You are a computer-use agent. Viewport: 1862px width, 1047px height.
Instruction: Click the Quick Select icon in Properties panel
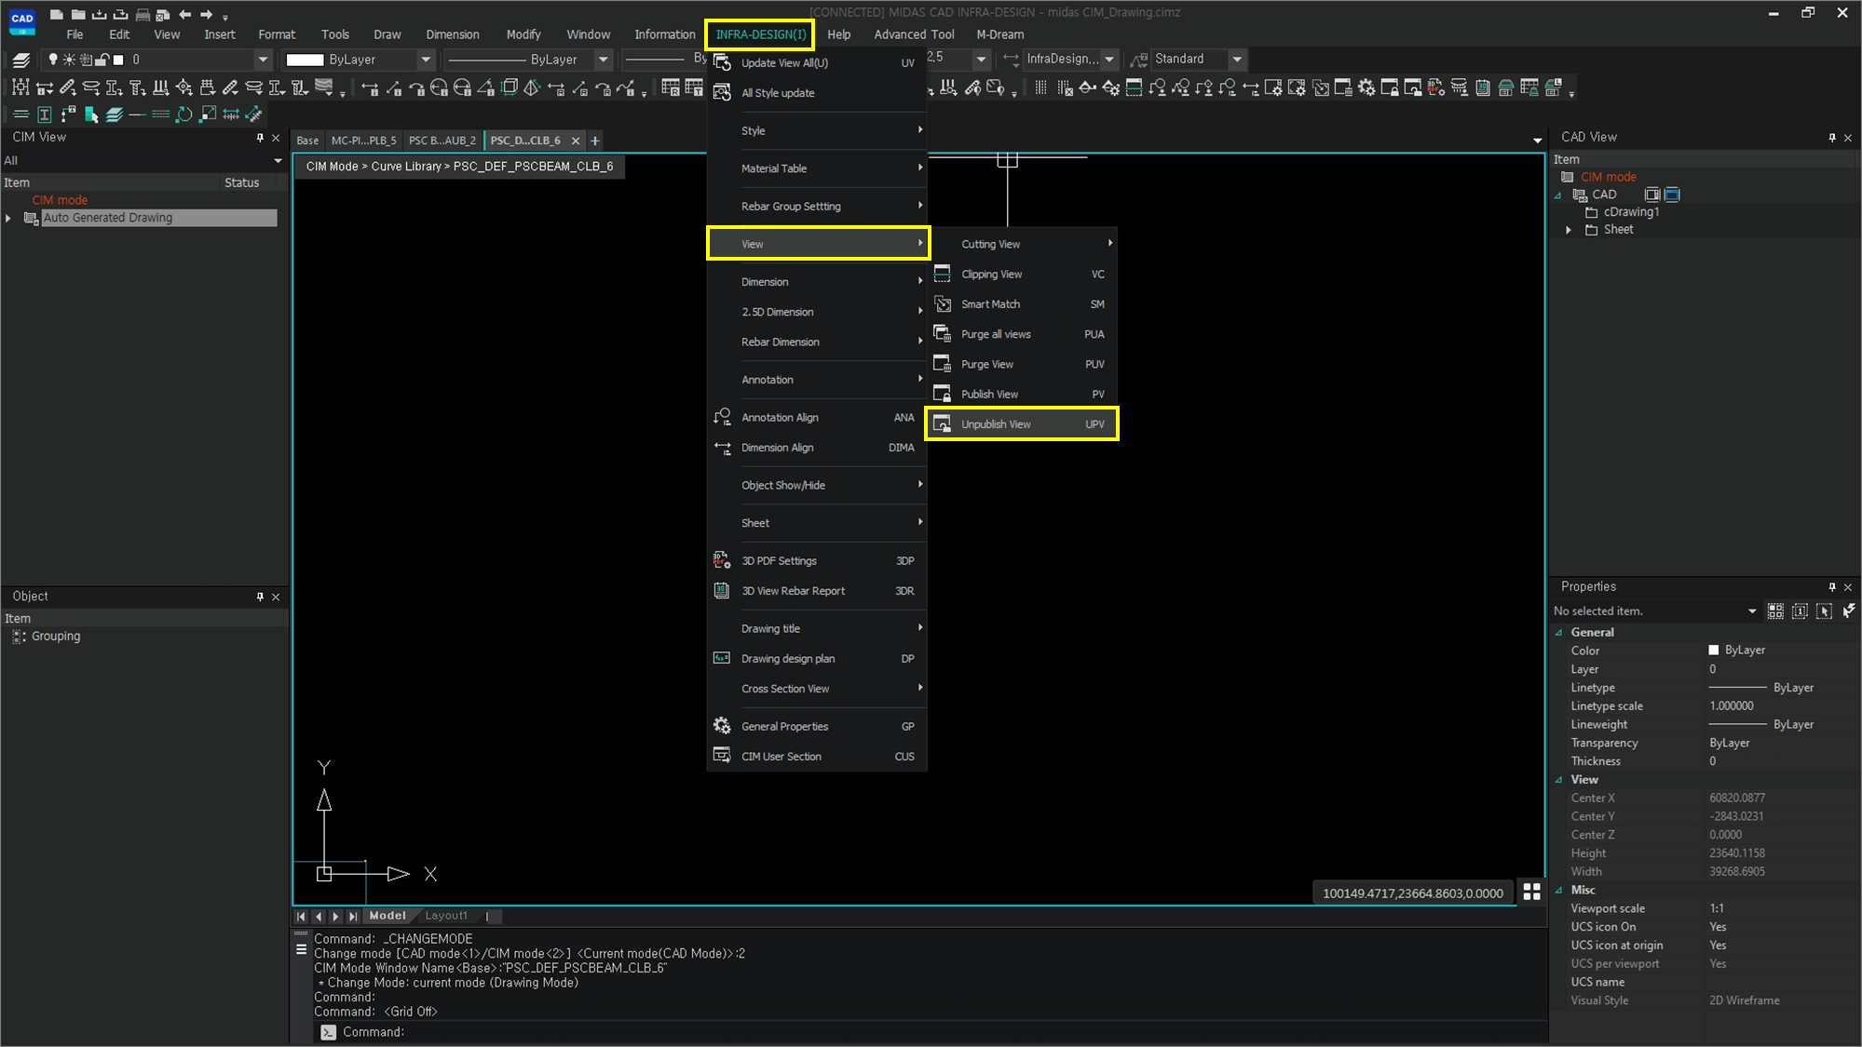coord(1848,611)
